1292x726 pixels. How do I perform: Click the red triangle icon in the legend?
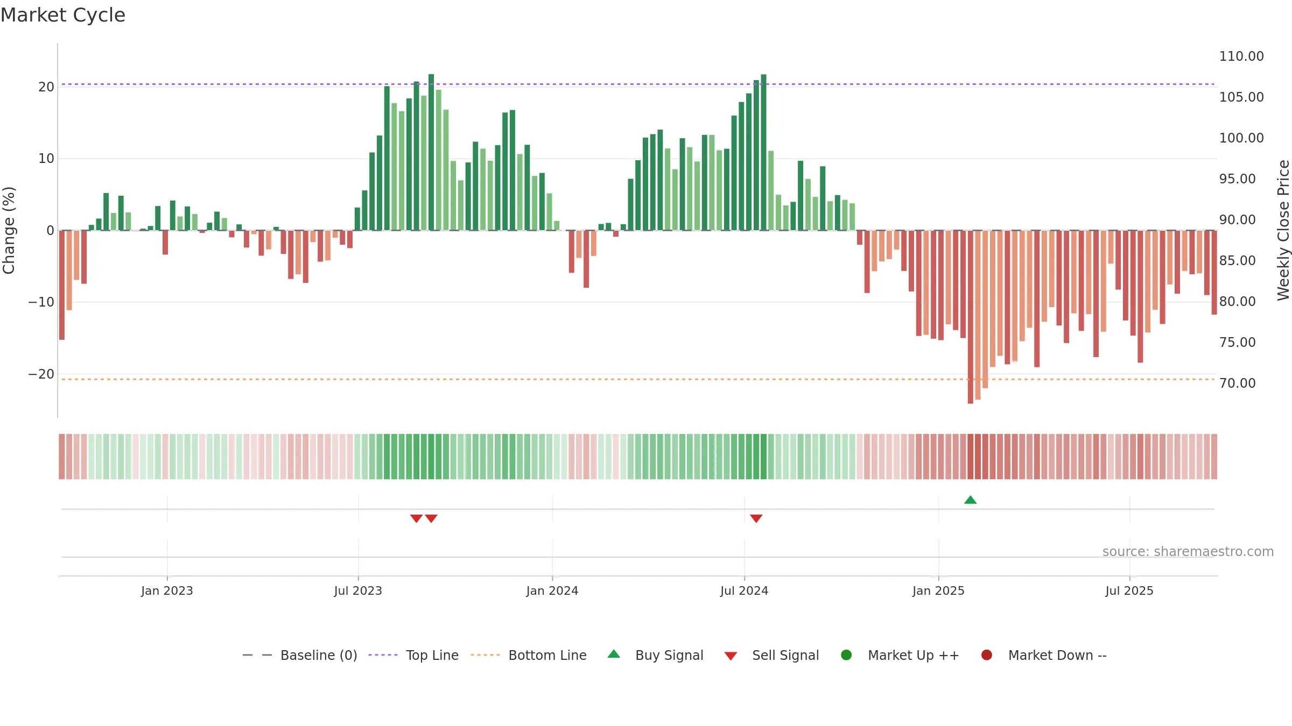(x=731, y=656)
